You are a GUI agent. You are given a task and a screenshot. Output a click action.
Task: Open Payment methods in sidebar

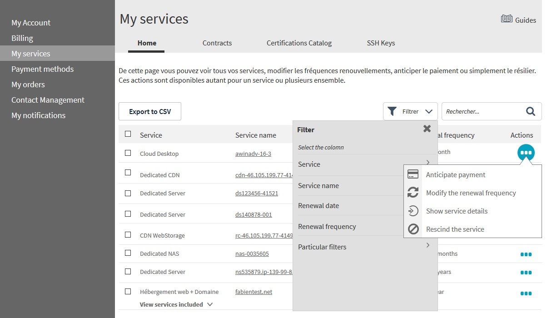click(42, 69)
